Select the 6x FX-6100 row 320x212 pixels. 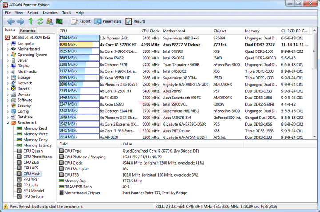185,98
